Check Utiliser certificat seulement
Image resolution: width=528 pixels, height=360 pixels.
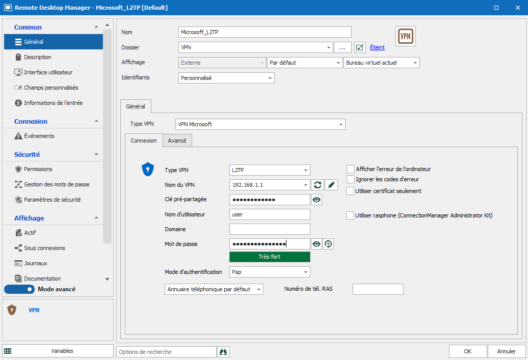(350, 191)
